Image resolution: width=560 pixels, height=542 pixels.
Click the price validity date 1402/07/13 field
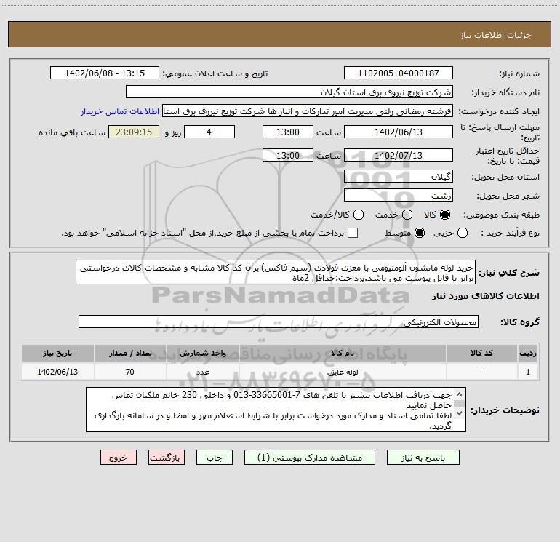[399, 156]
